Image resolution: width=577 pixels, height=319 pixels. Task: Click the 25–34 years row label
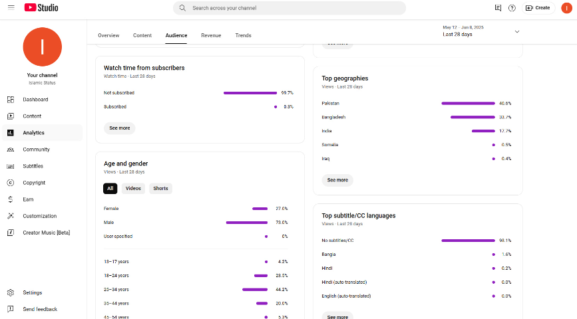point(116,290)
